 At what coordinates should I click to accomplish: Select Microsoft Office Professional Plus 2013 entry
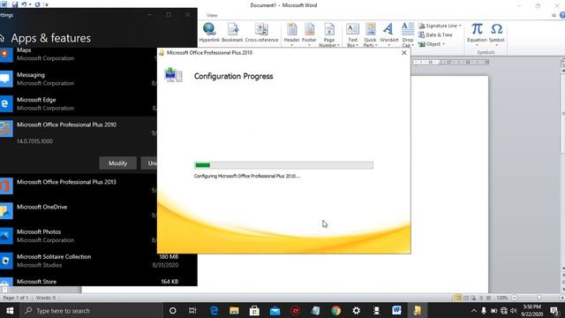coord(79,186)
